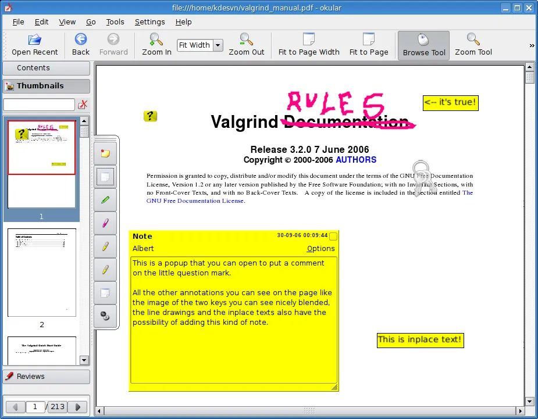
Task: Open the File menu
Action: pyautogui.click(x=18, y=22)
